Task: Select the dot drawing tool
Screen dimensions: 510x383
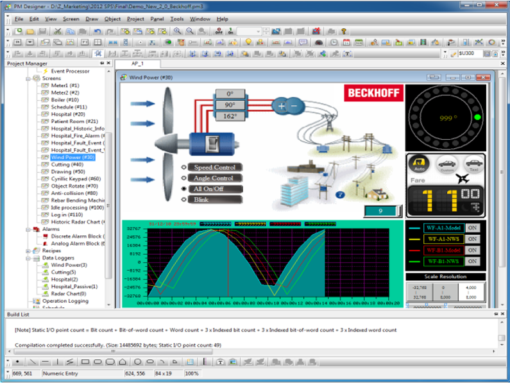Action: click(x=17, y=362)
